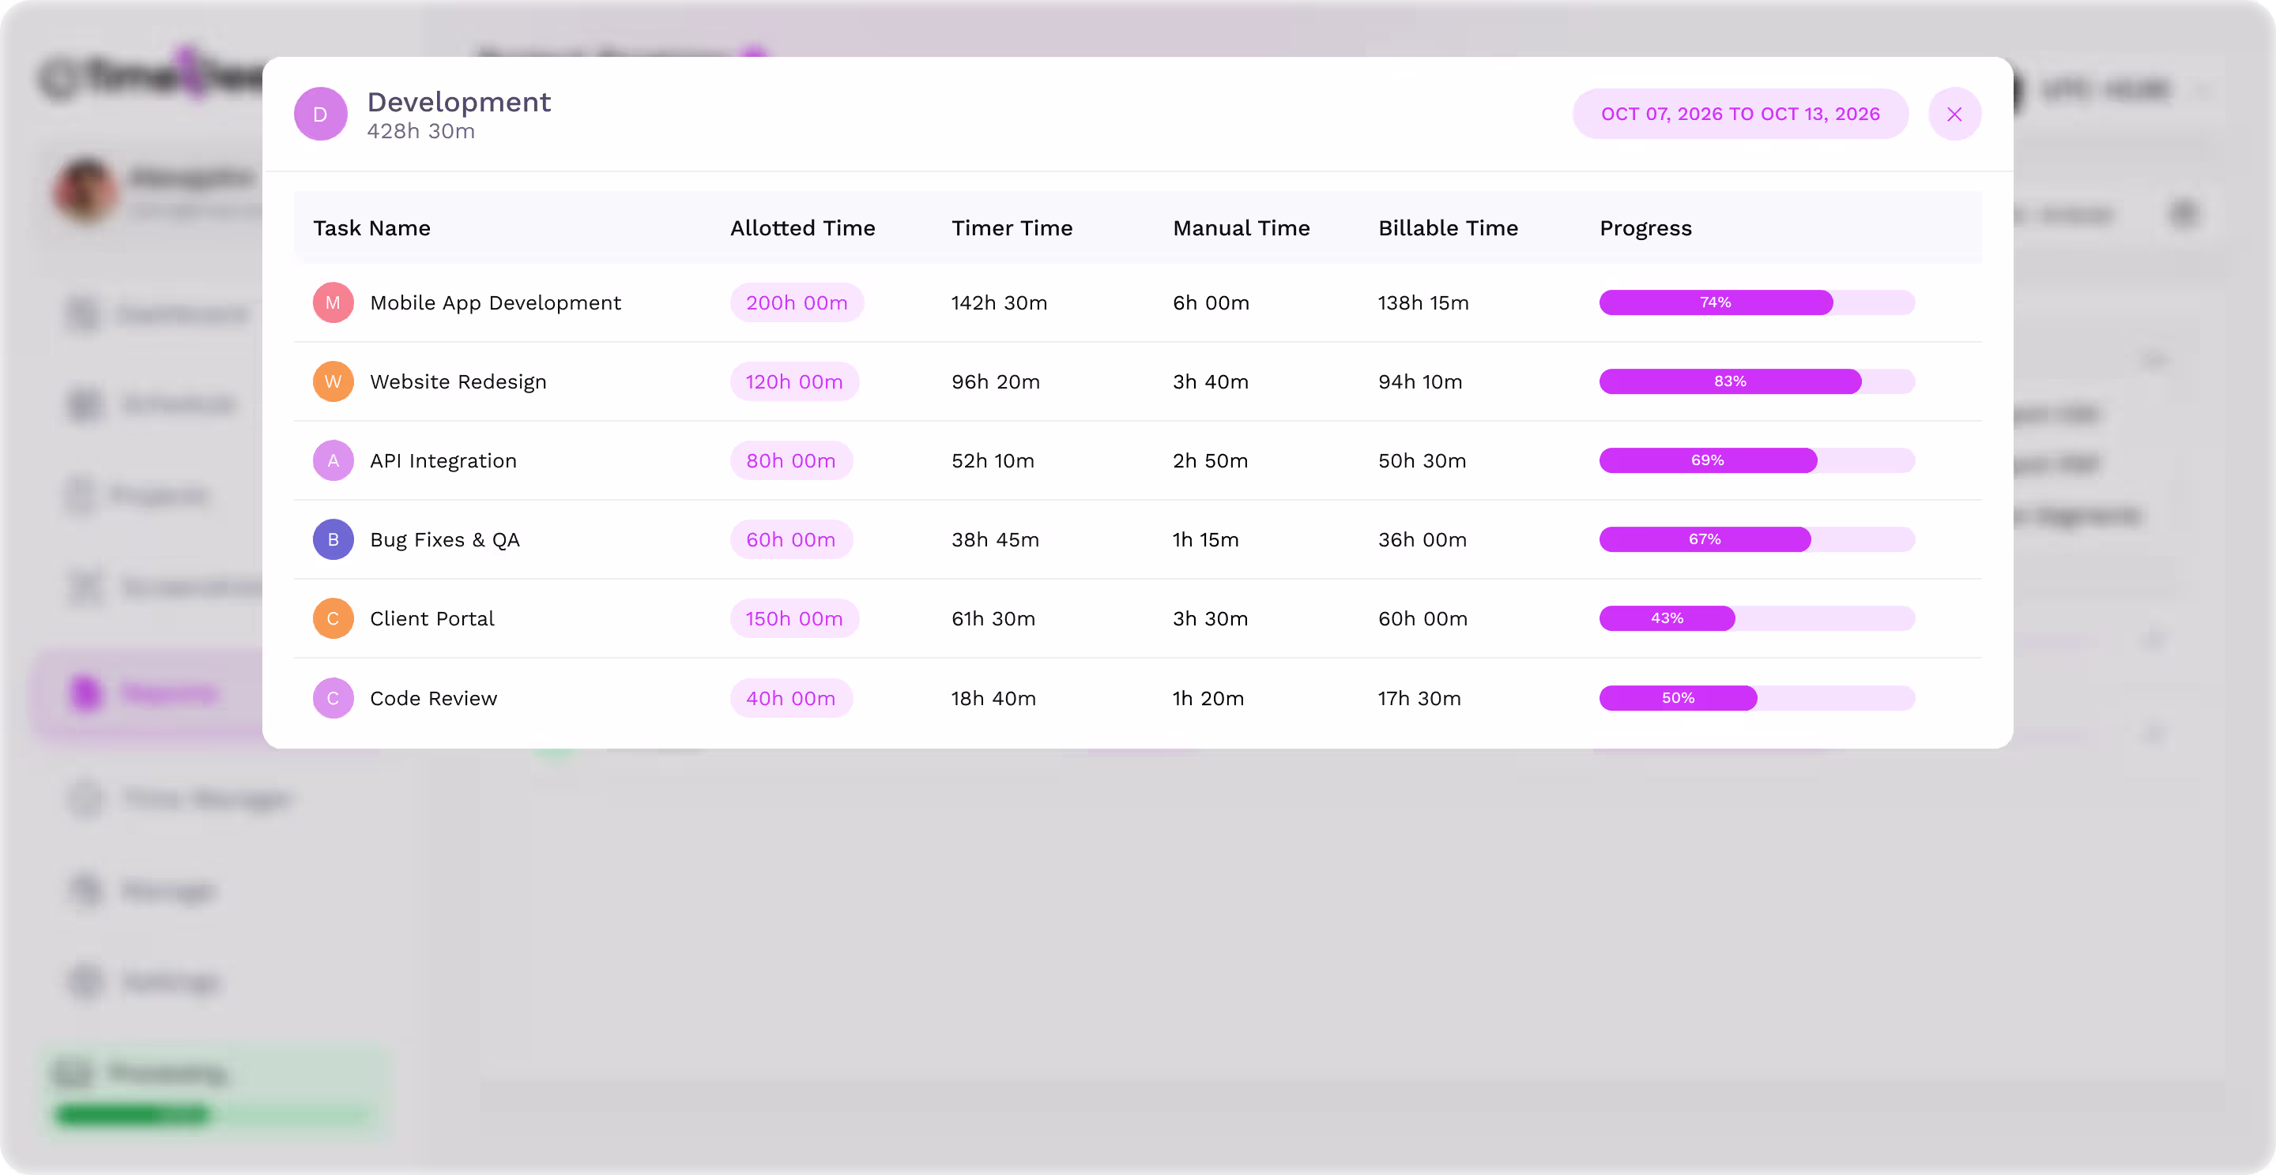
Task: Open the Oct 07 to Oct 13 date range
Action: point(1739,114)
